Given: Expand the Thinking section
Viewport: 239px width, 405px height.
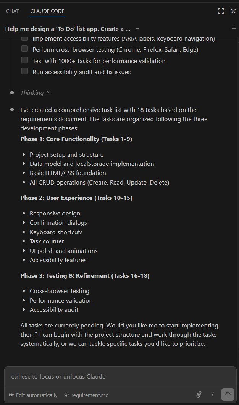Looking at the screenshot, I should coord(35,92).
